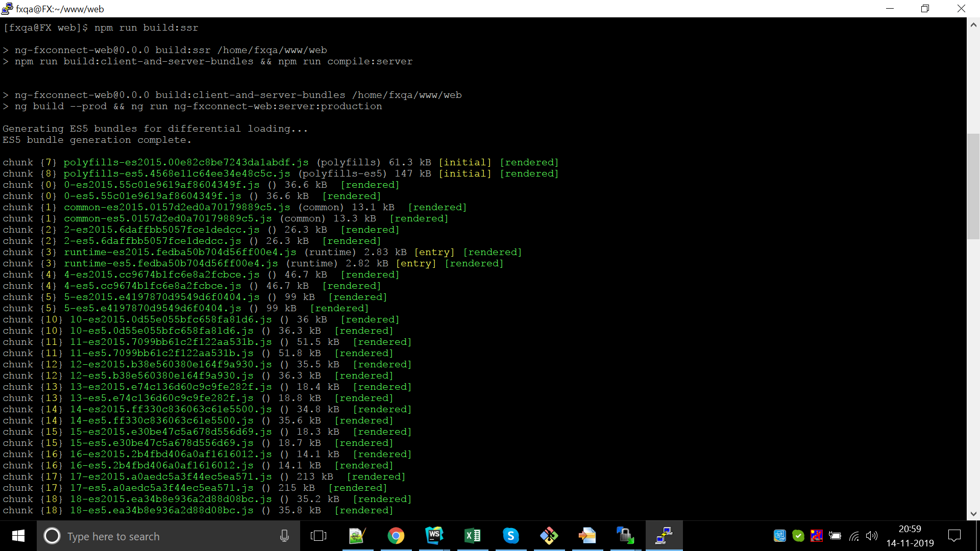980x551 pixels.
Task: Open WebStorm from the taskbar
Action: (434, 536)
